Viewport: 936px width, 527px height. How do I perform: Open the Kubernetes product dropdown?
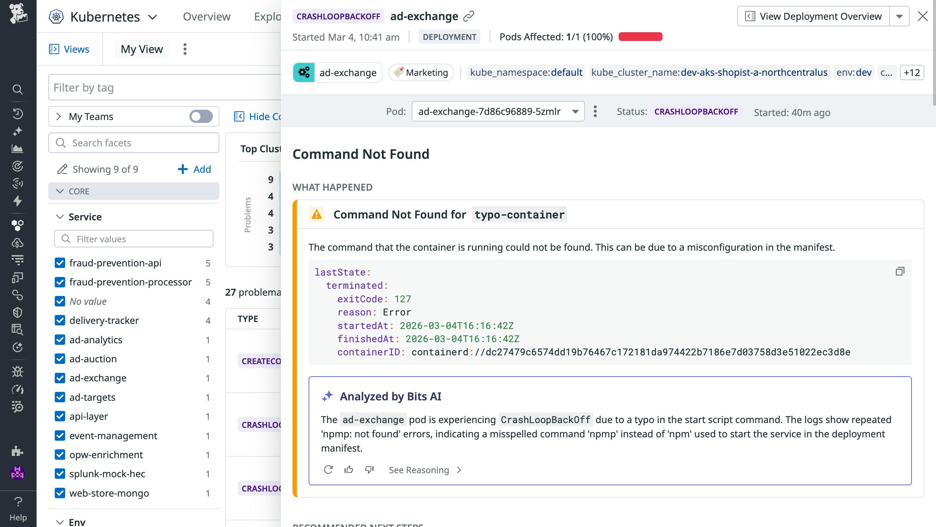(x=153, y=17)
